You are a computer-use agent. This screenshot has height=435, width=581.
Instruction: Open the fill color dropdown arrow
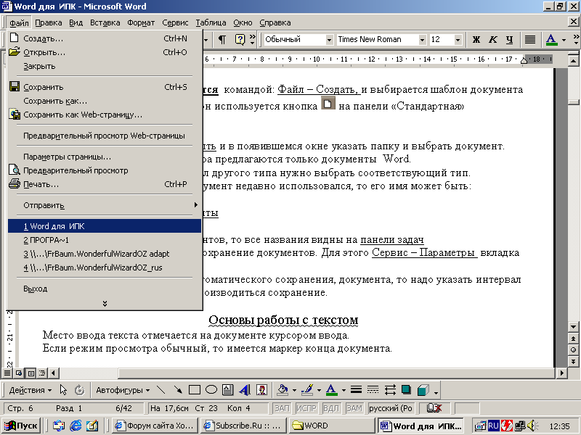point(295,390)
